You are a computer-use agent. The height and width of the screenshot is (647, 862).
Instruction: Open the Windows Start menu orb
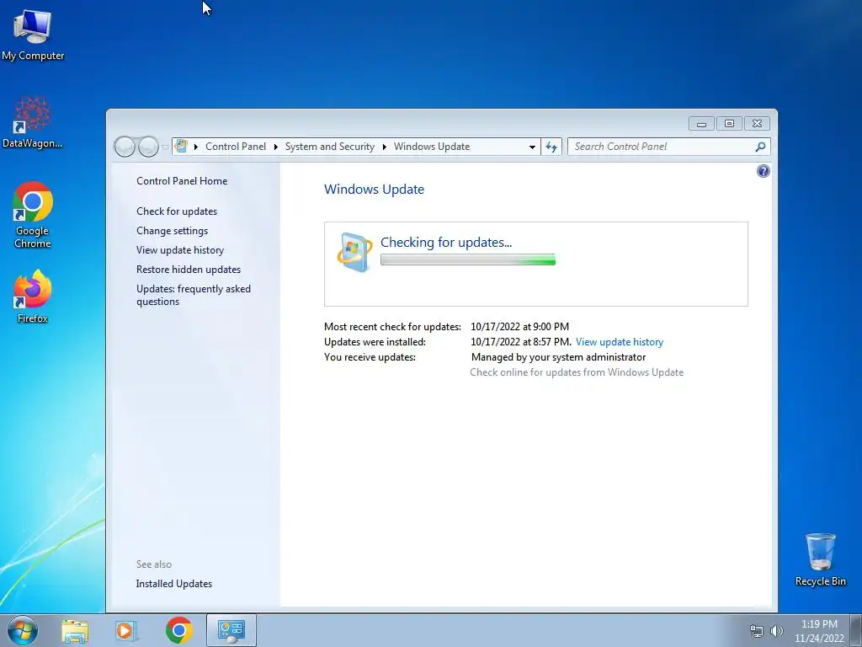tap(23, 630)
